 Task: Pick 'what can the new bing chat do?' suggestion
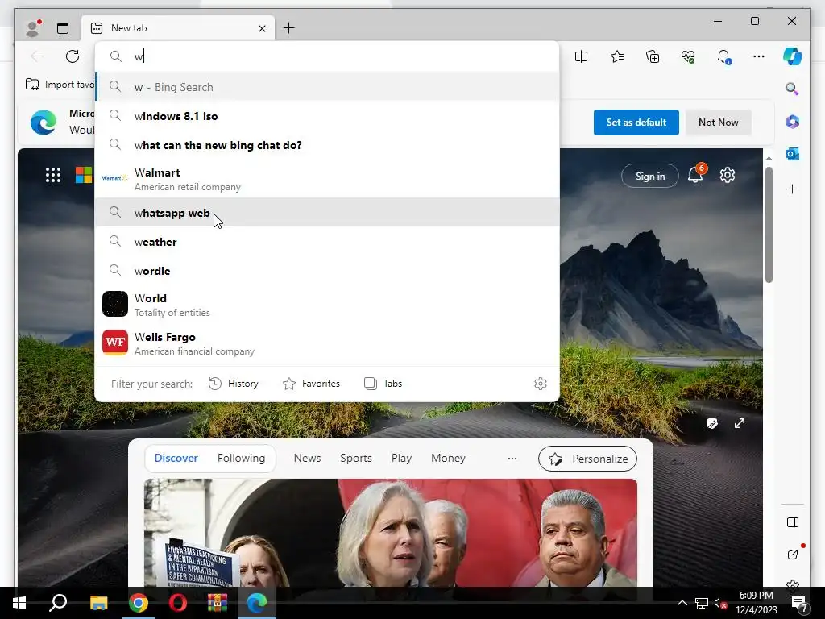pos(327,145)
